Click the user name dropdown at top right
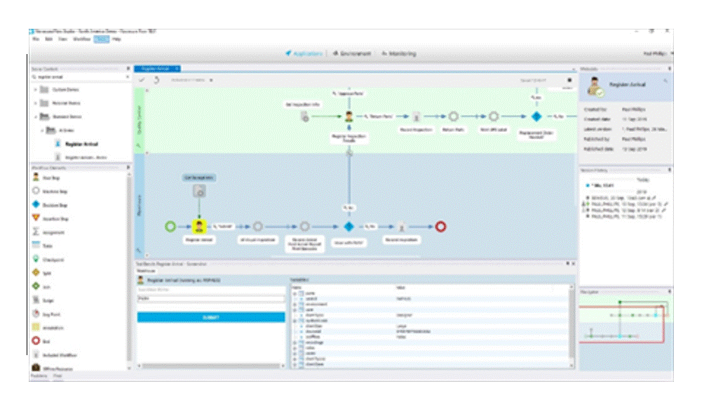This screenshot has width=704, height=412. tap(657, 53)
